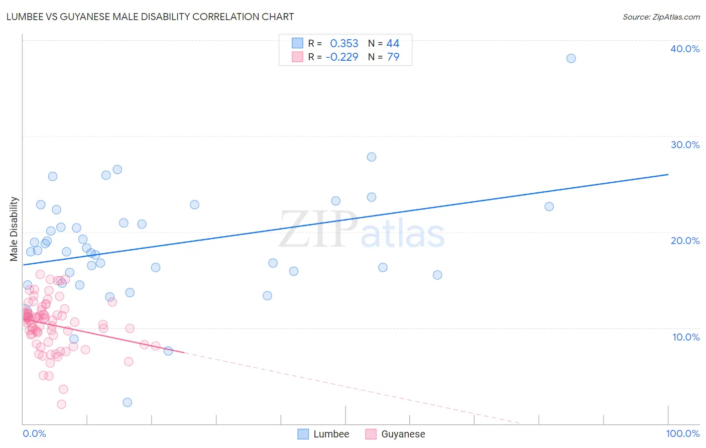Click the 40.0% y-axis tick label
The height and width of the screenshot is (448, 706).
click(685, 49)
